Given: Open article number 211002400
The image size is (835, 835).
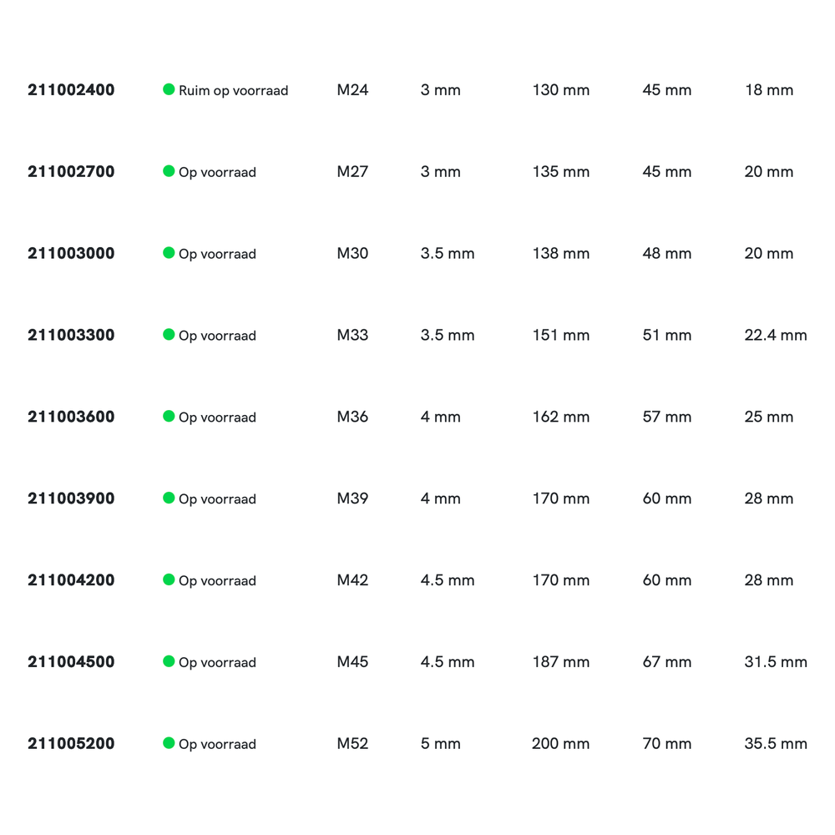Looking at the screenshot, I should coord(71,90).
